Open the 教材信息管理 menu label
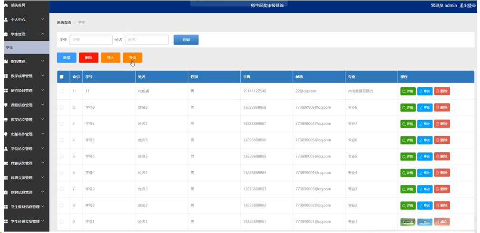 tap(21, 192)
